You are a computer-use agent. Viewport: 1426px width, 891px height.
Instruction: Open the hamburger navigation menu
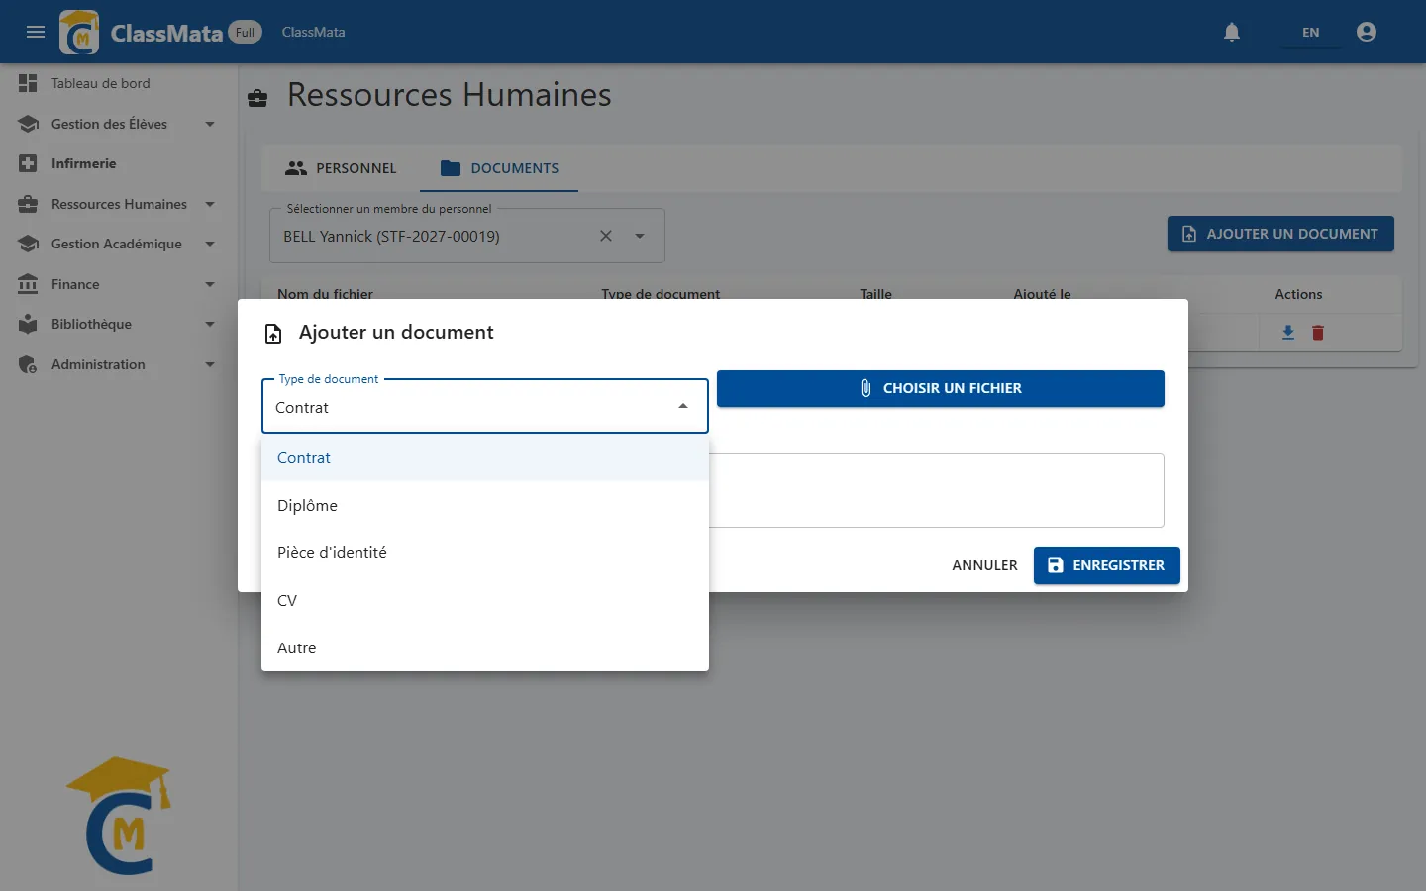click(36, 32)
